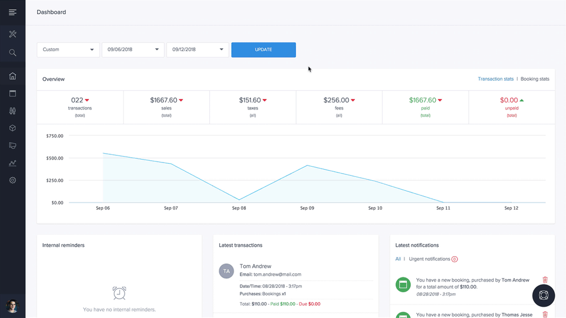This screenshot has height=318, width=566.
Task: Open the inventory box icon in sidebar
Action: (12, 128)
